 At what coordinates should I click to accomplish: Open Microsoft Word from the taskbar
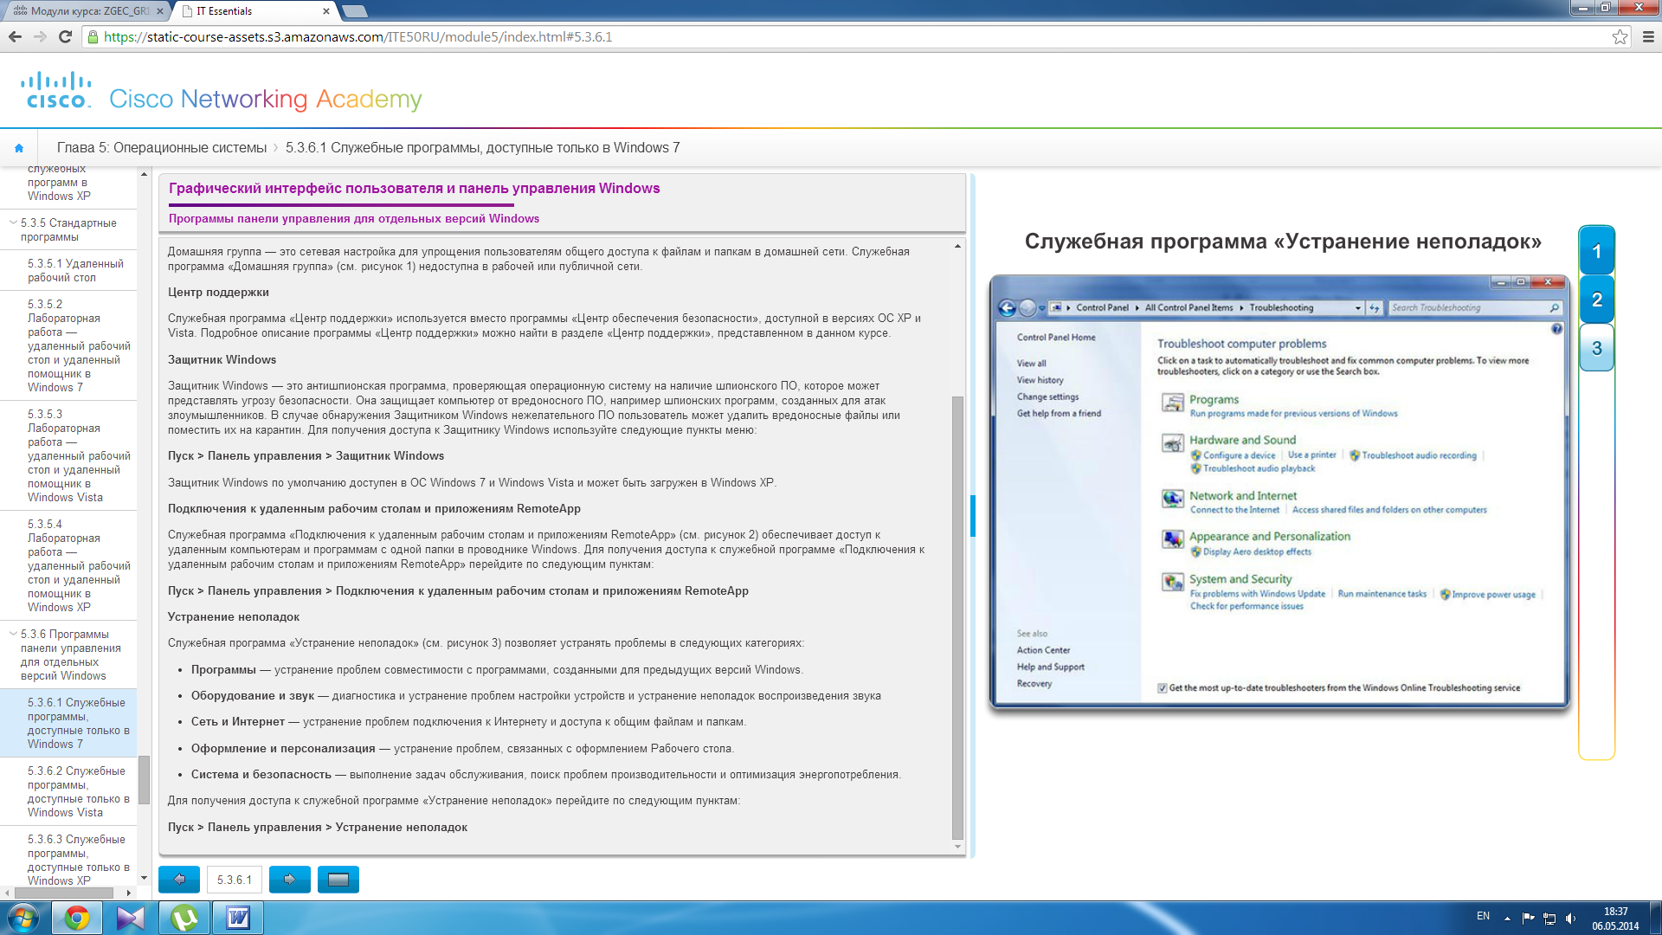tap(238, 918)
